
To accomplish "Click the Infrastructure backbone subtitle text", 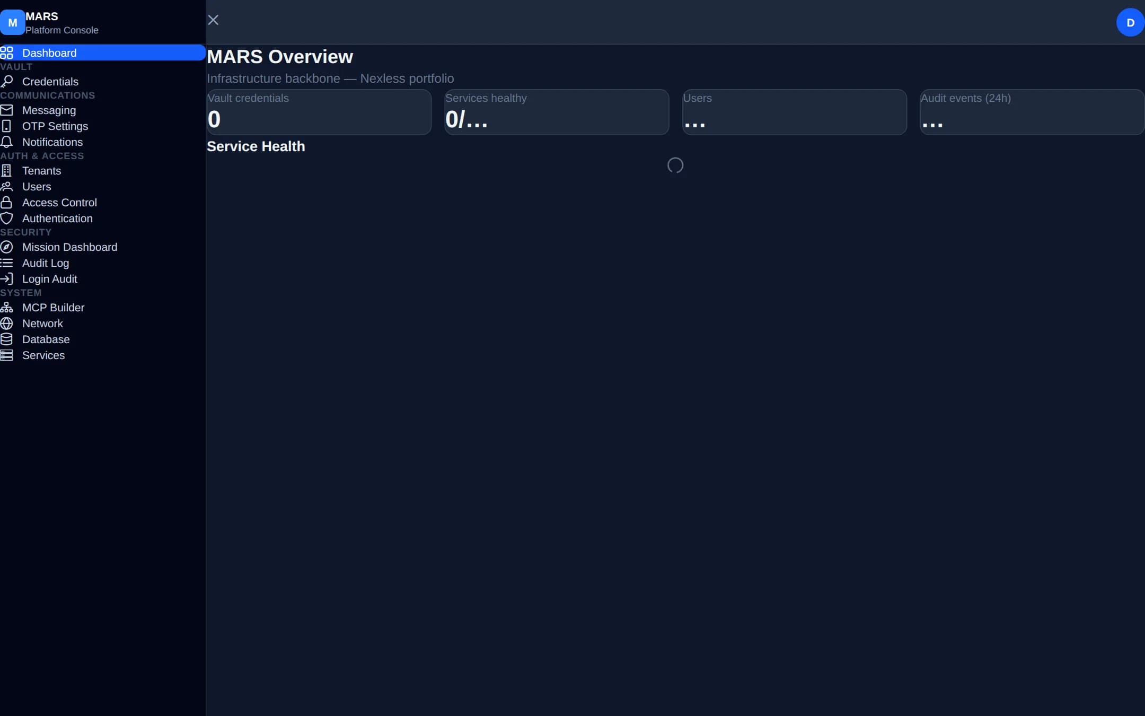I will (330, 78).
